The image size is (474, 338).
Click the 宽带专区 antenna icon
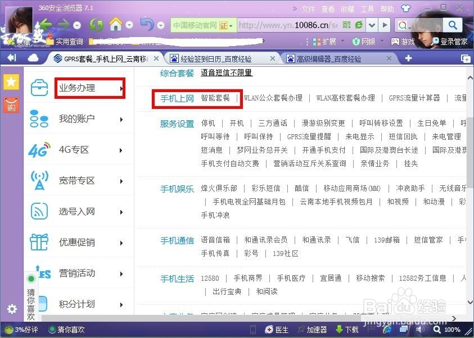click(39, 180)
